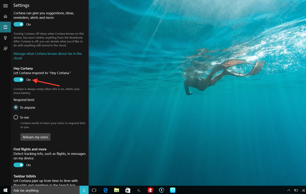
Task: Click the Hey Cortana heading
Action: tap(23, 68)
